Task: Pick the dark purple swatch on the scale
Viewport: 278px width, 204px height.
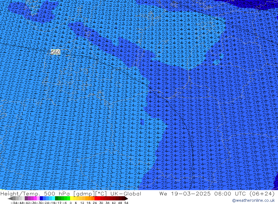Action: (x=26, y=198)
